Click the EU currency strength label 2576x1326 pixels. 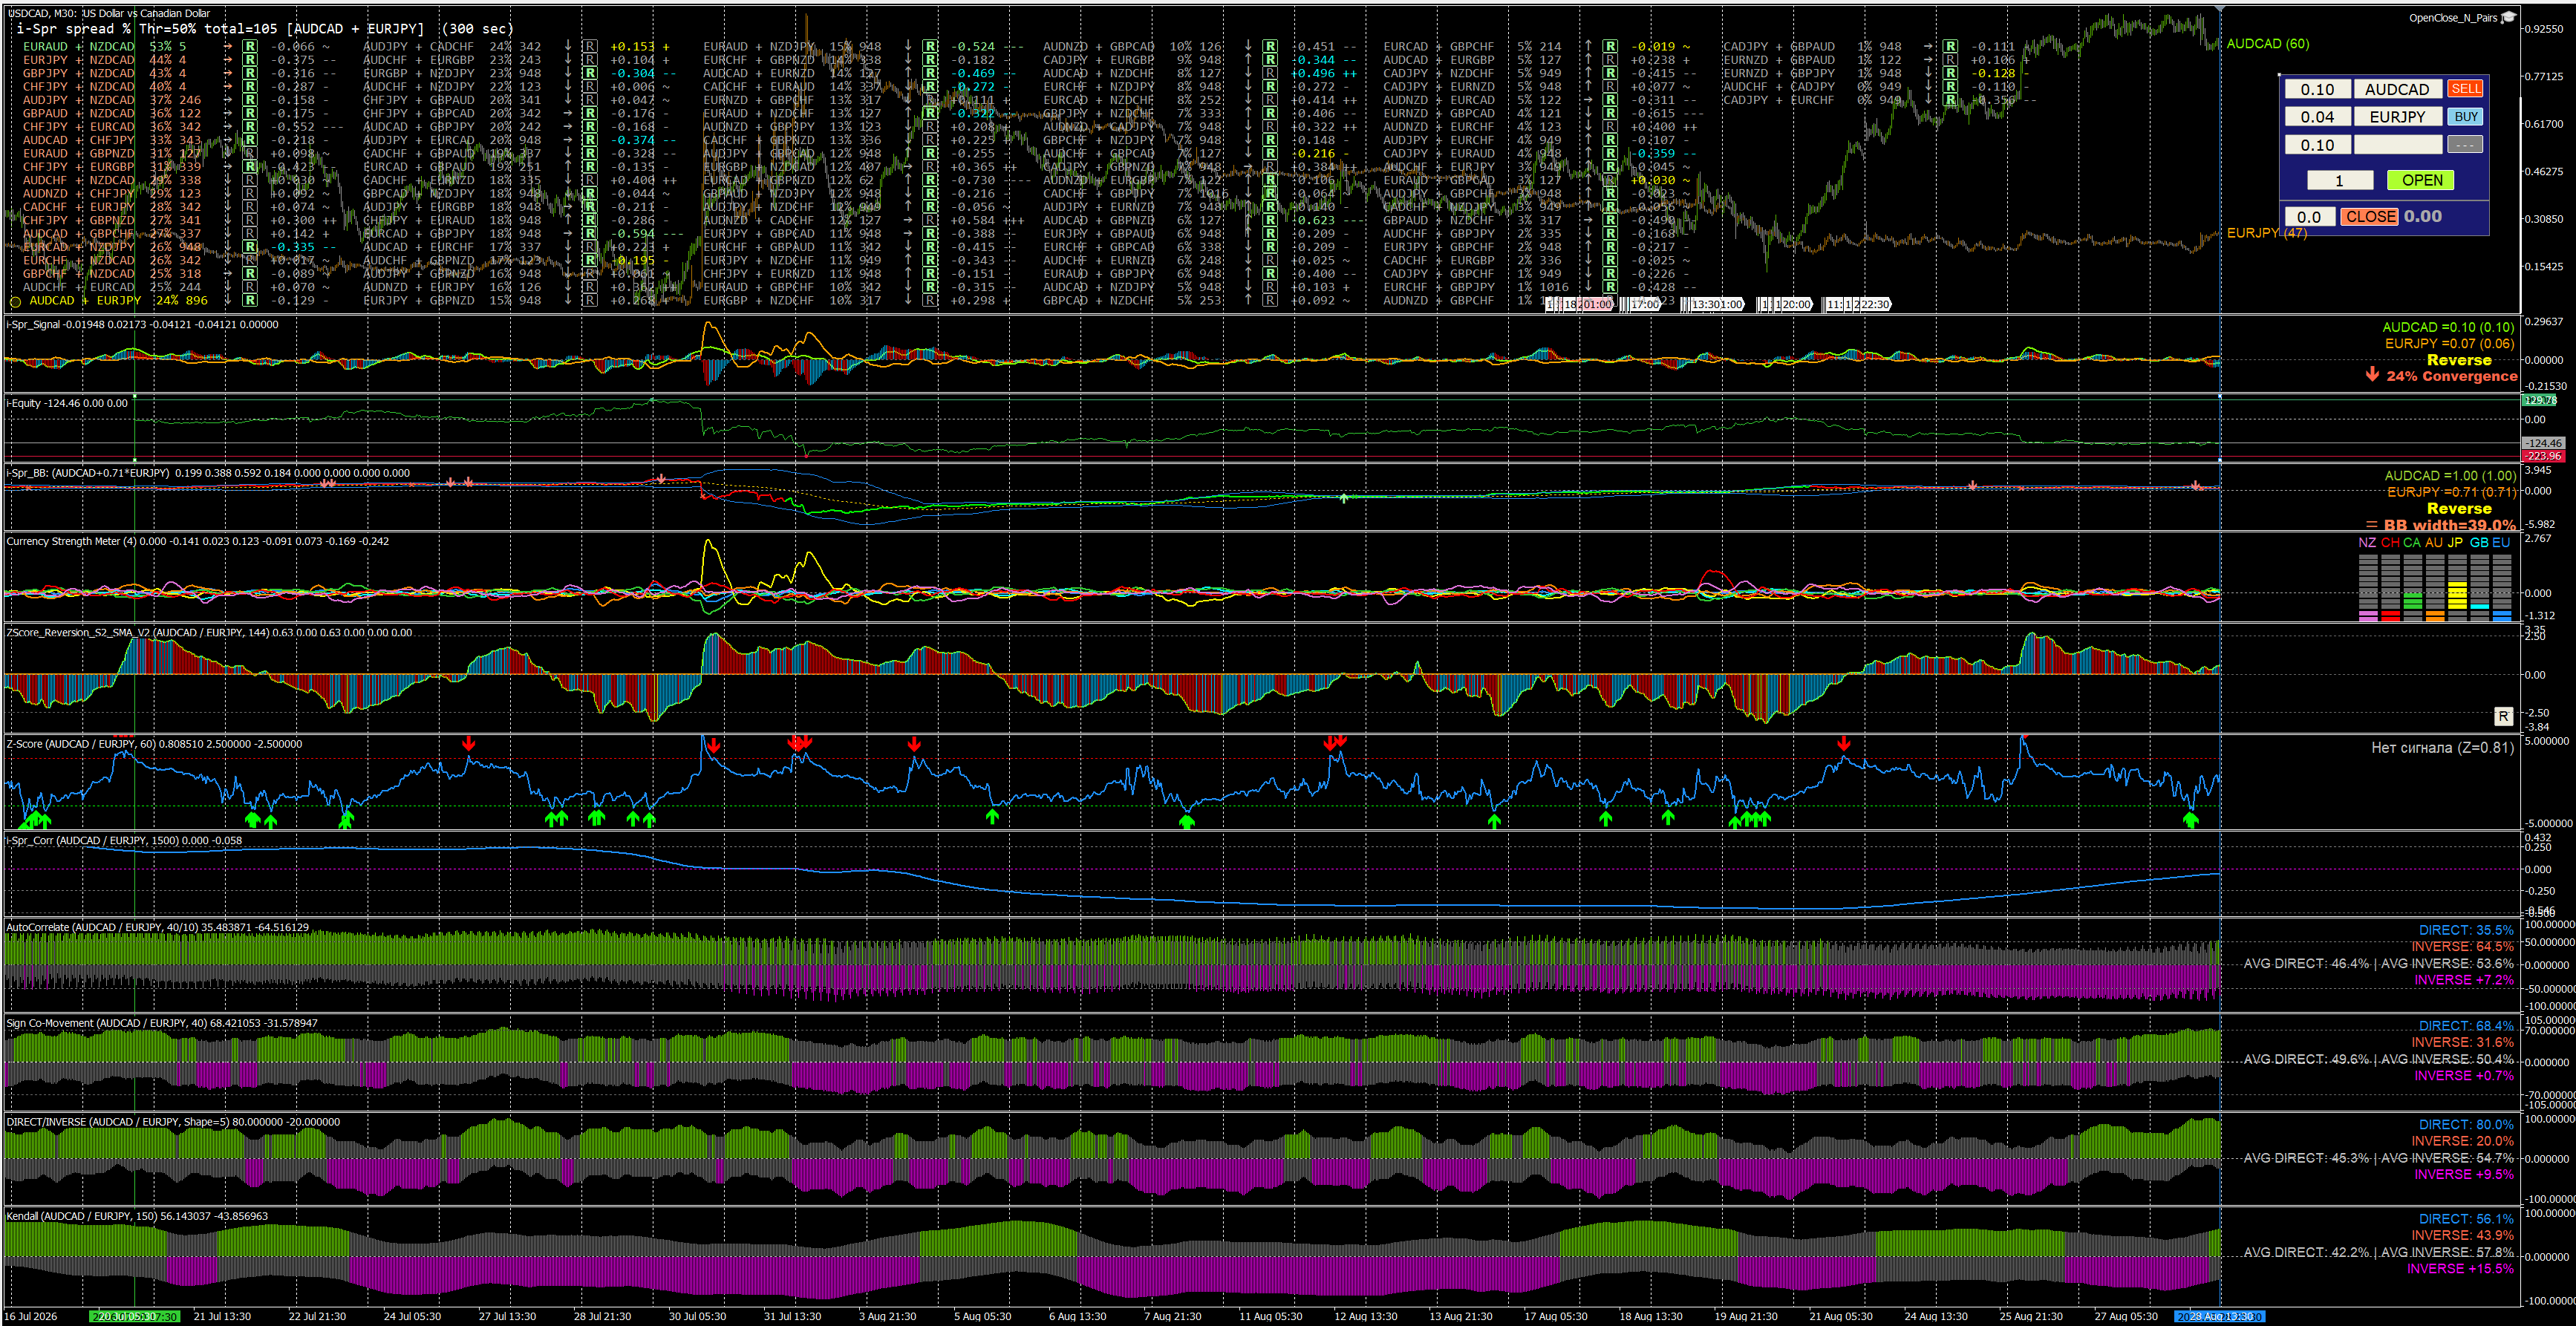pyautogui.click(x=2500, y=543)
